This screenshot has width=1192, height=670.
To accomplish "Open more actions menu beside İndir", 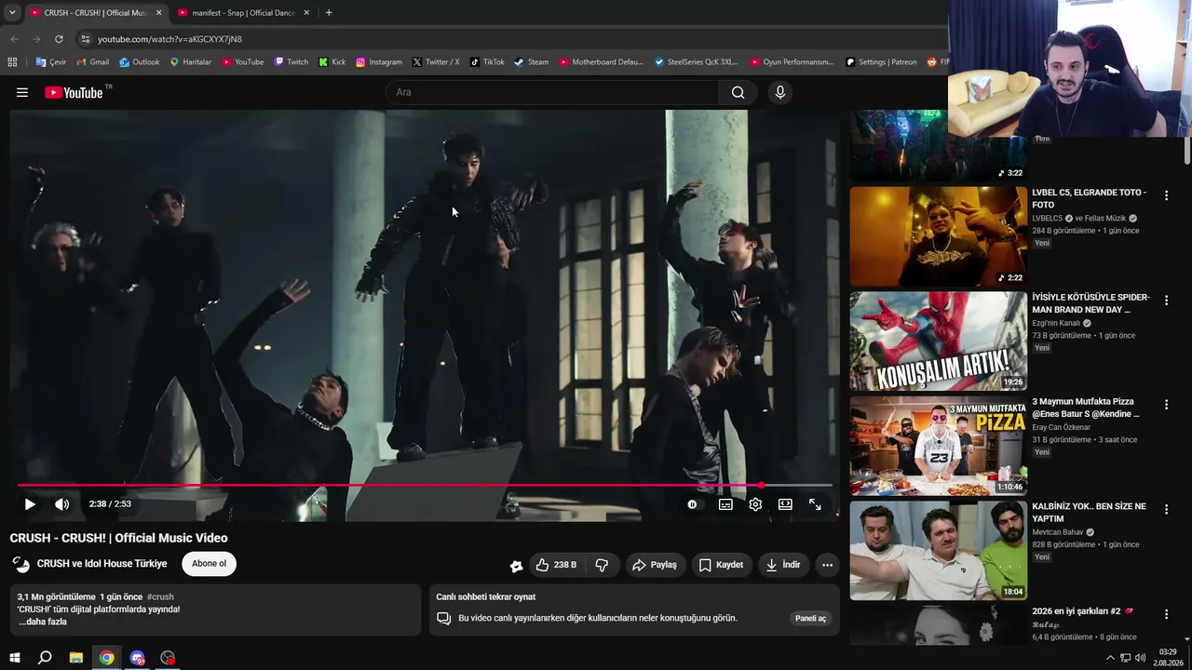I will click(x=827, y=565).
